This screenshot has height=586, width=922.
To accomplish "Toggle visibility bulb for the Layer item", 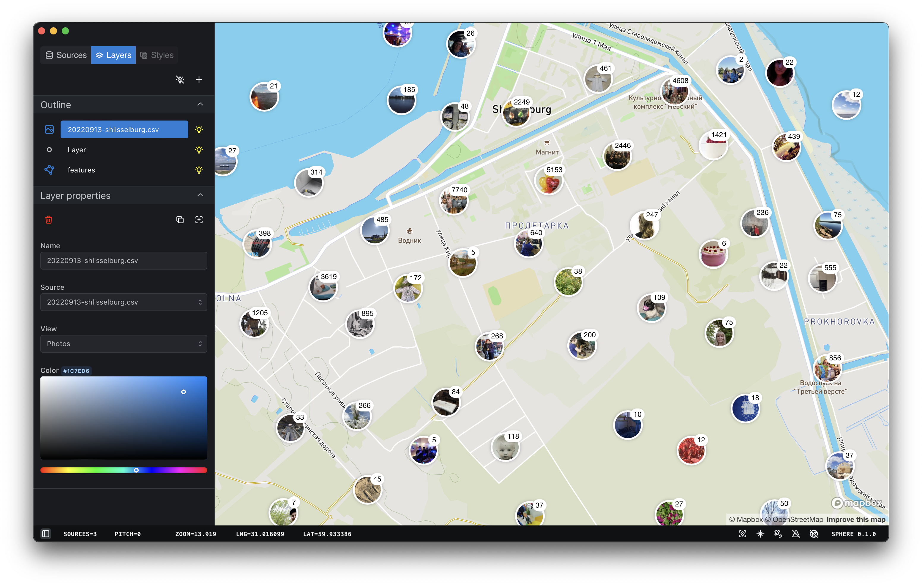I will 199,150.
